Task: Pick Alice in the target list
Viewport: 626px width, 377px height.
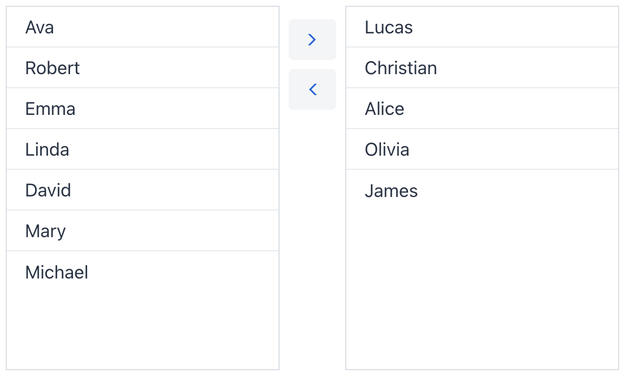Action: 482,109
